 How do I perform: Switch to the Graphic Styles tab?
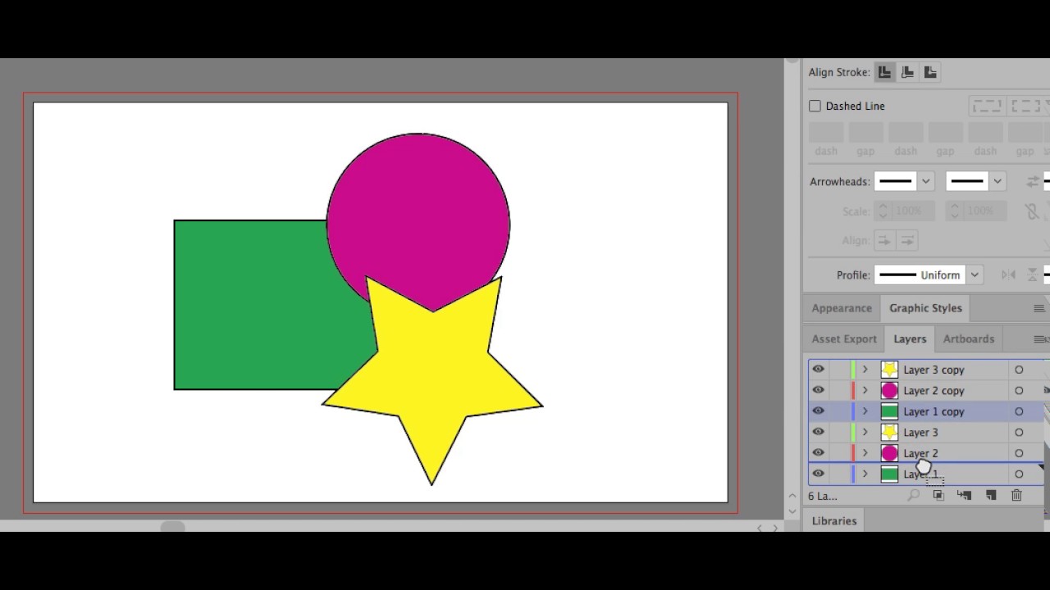[925, 308]
